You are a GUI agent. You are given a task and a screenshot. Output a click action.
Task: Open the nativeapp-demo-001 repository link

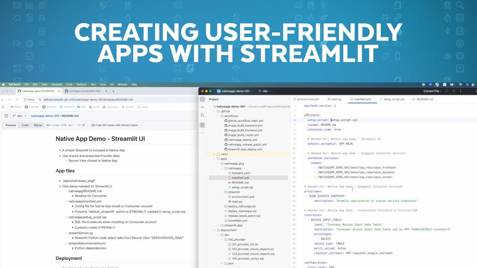point(45,115)
